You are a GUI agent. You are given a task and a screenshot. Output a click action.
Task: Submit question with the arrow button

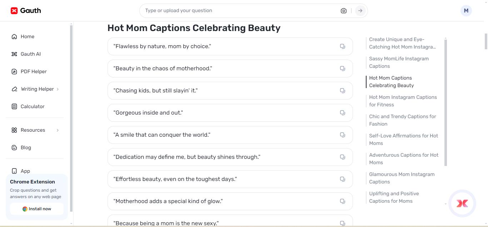click(x=360, y=10)
